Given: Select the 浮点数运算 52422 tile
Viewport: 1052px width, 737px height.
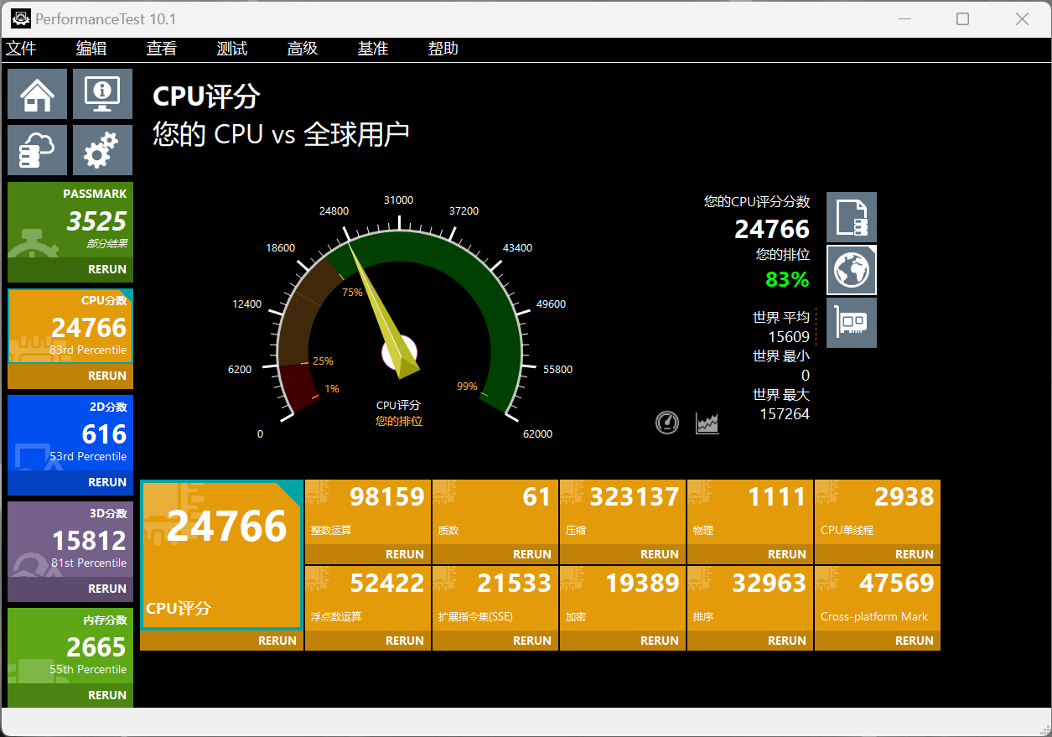Looking at the screenshot, I should (368, 599).
